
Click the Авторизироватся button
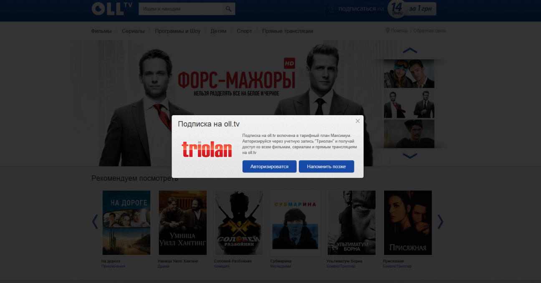click(269, 167)
